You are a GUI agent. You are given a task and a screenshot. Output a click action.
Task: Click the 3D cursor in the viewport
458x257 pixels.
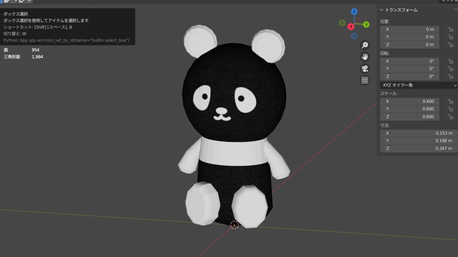pos(234,225)
